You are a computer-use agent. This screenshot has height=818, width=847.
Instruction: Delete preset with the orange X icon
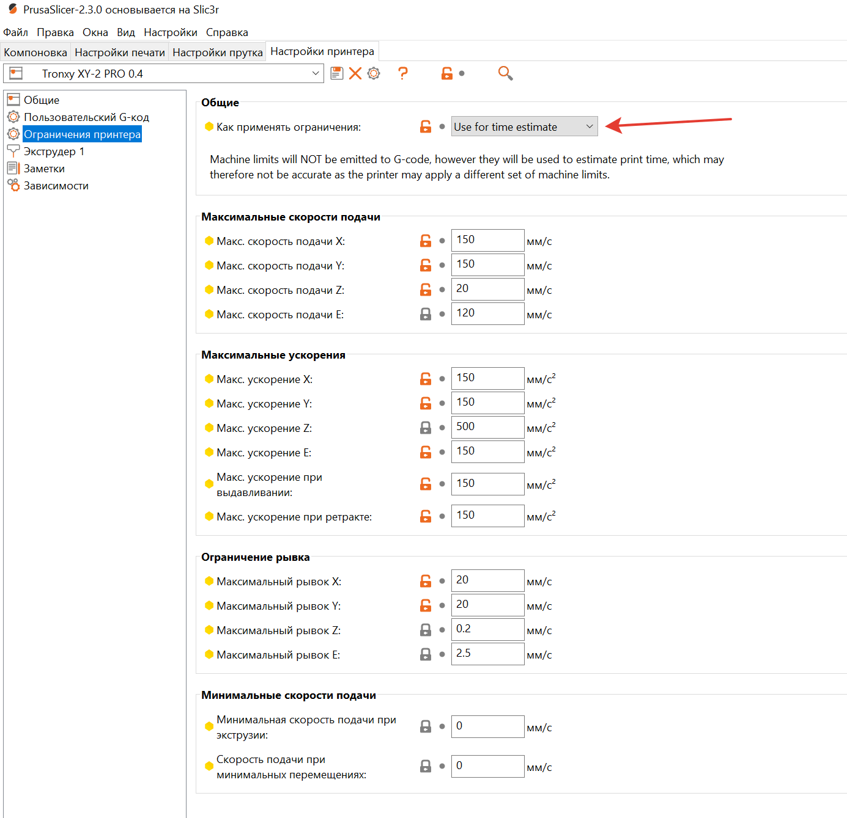(355, 73)
